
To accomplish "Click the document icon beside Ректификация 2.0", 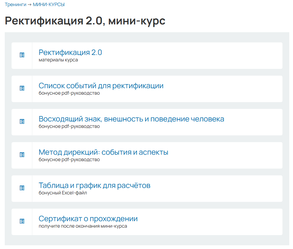I will tap(22, 55).
